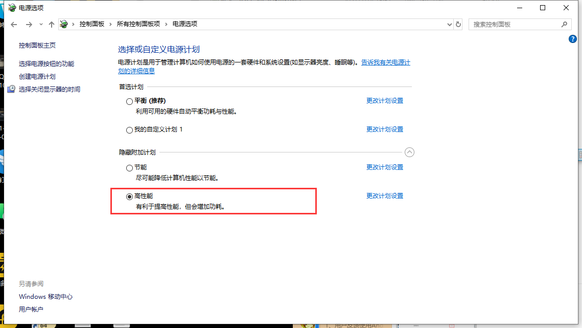Click the 搜索控制面板 search field
Image resolution: width=582 pixels, height=328 pixels.
[514, 24]
